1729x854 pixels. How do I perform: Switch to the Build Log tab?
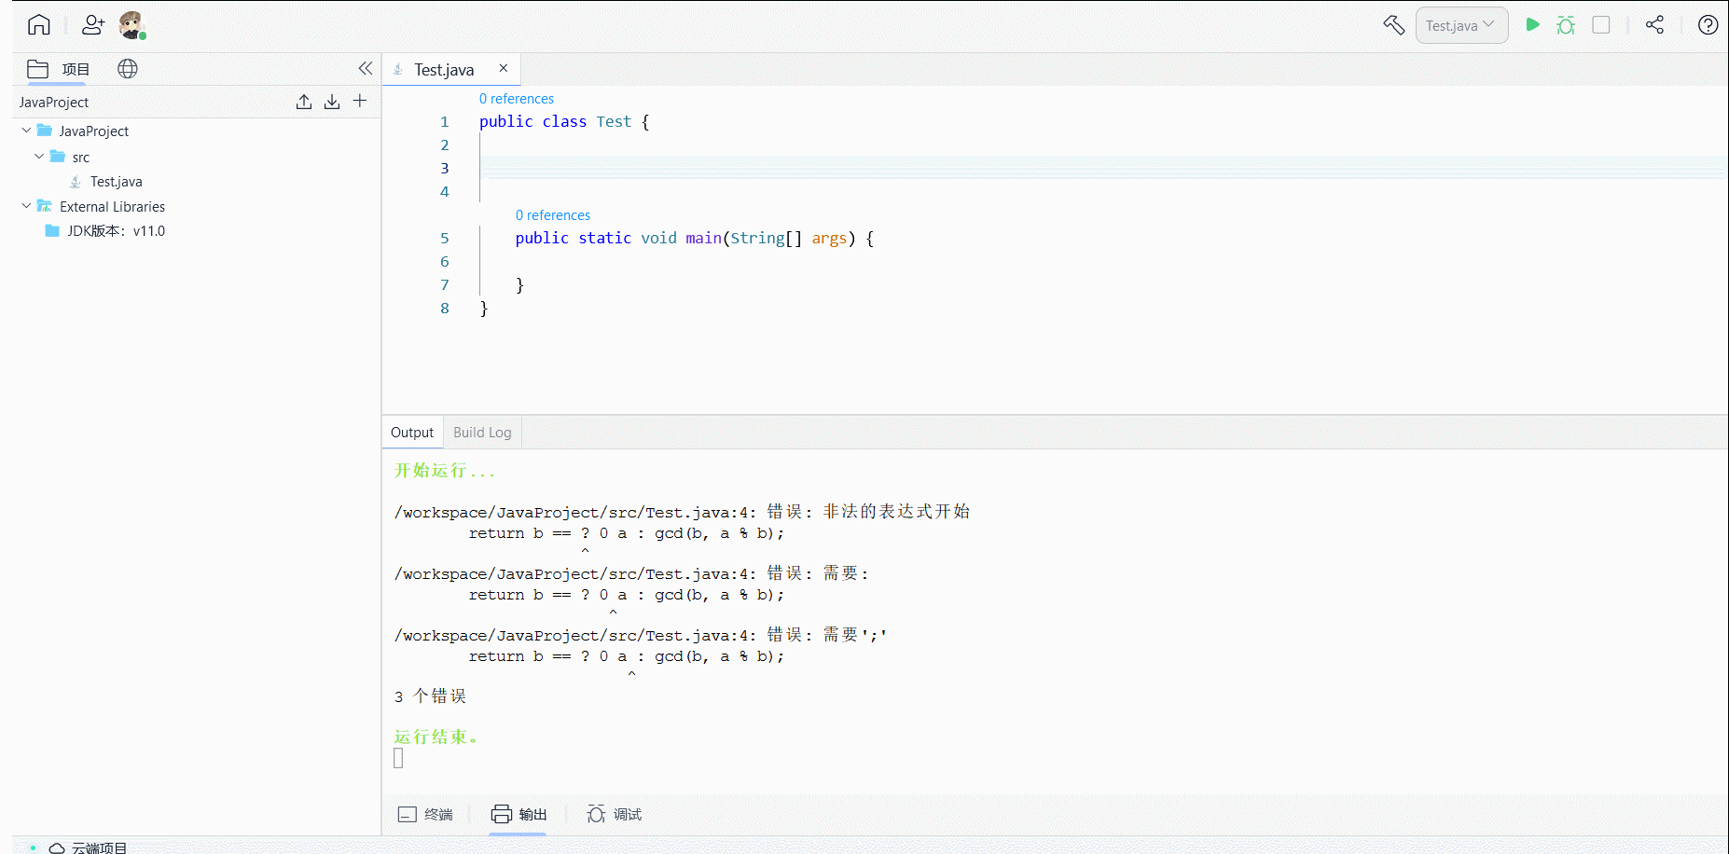click(x=482, y=433)
